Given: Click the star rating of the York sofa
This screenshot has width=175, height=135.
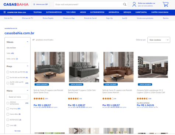Looking at the screenshot, I should (x=73, y=98).
